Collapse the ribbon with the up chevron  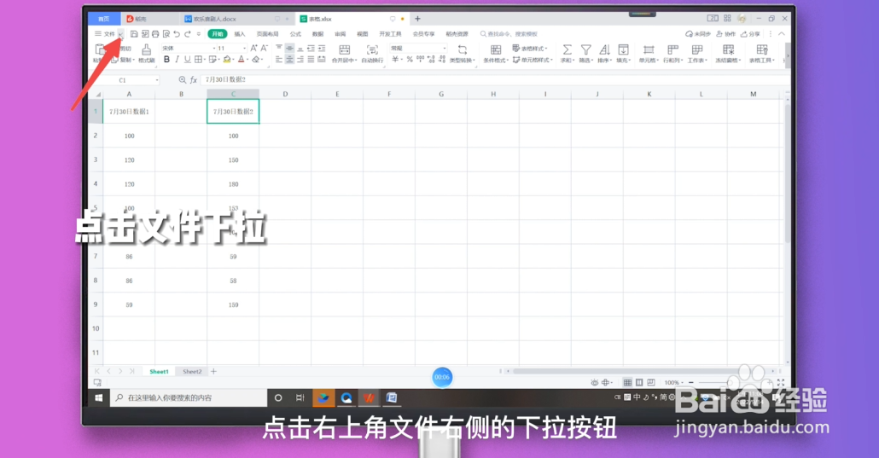click(x=782, y=34)
